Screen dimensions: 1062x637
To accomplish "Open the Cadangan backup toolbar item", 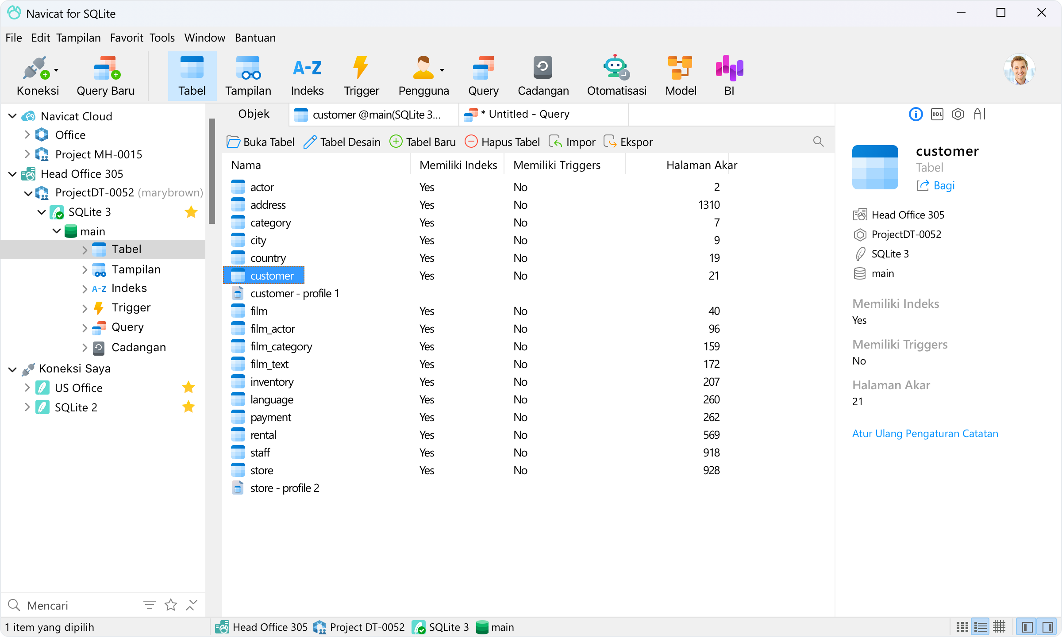I will 543,76.
